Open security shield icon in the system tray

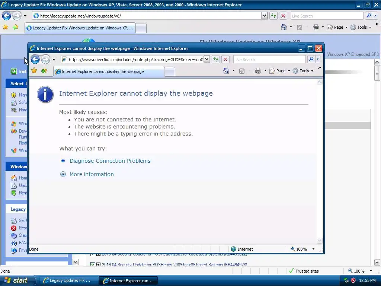tap(353, 280)
